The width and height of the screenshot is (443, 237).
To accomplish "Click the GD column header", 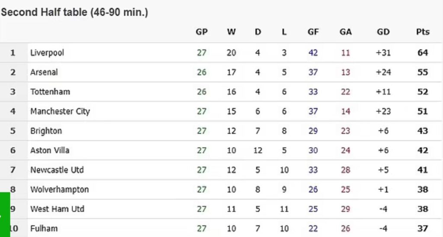I will coord(383,32).
